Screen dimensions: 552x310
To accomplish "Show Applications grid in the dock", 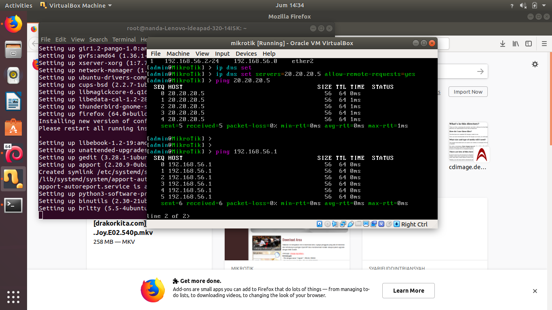I will click(13, 296).
